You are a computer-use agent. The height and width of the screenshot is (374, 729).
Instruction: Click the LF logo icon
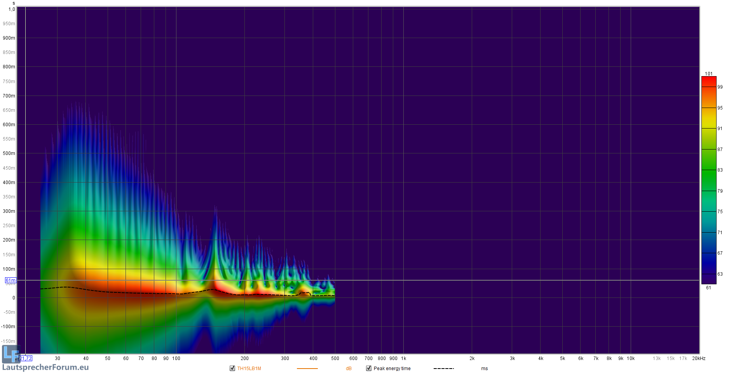(10, 354)
